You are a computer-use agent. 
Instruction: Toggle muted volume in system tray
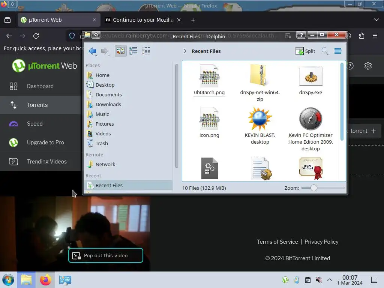pyautogui.click(x=319, y=280)
